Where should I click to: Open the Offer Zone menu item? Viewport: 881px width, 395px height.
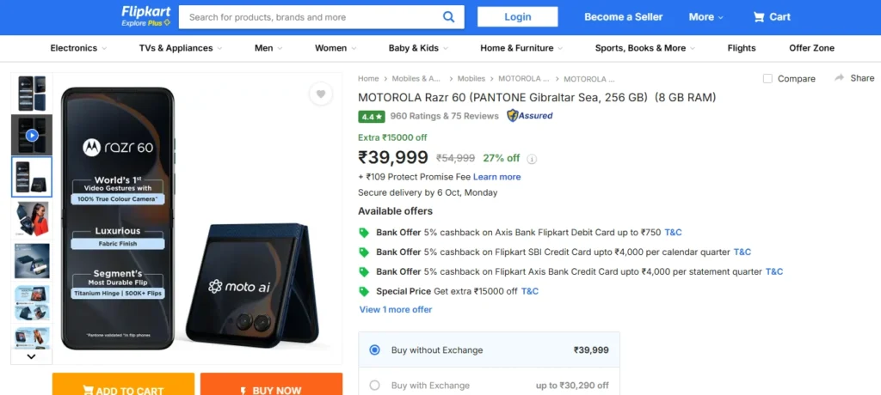(811, 48)
